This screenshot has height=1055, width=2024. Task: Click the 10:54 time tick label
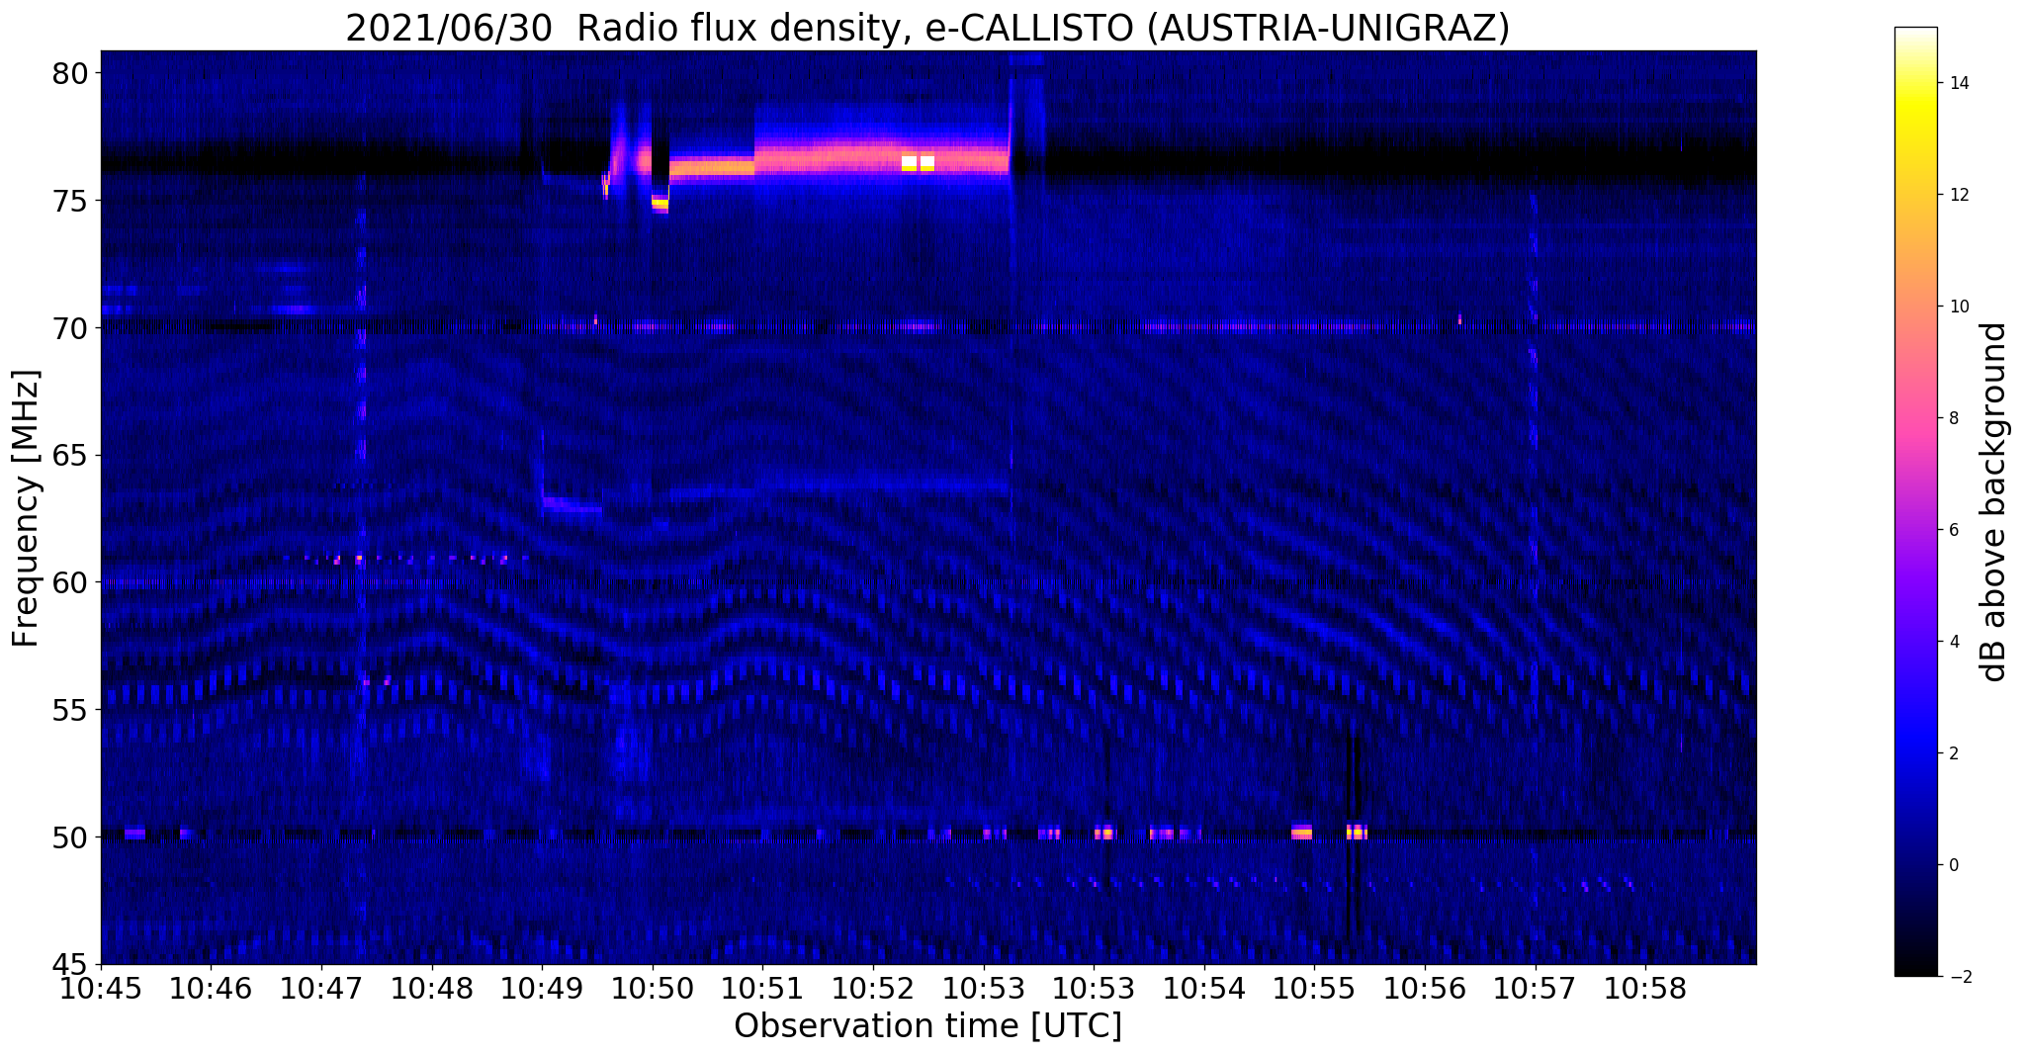coord(1204,989)
